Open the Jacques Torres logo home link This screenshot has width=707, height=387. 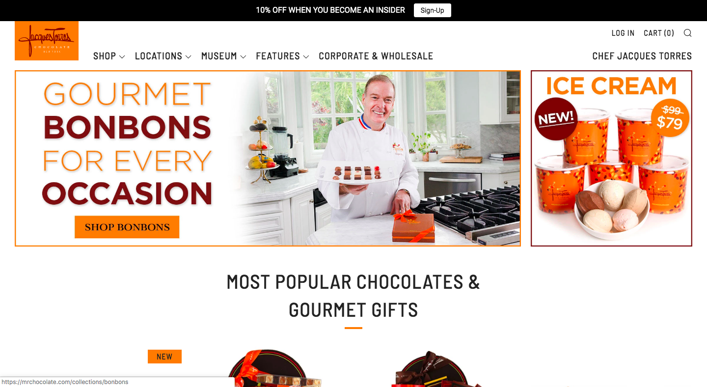coord(47,41)
